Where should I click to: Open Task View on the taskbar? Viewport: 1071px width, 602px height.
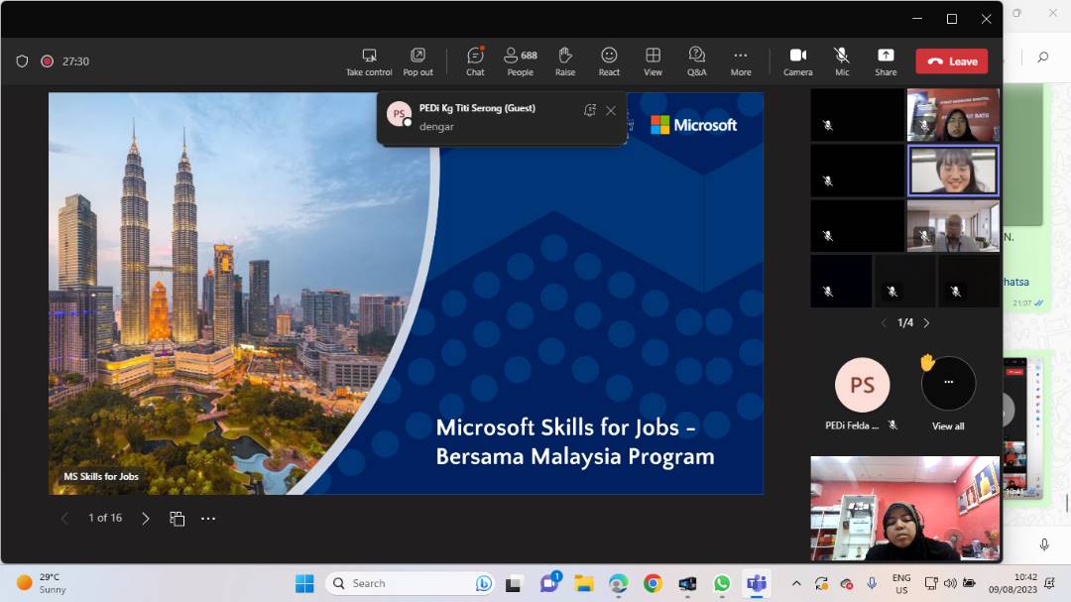514,583
